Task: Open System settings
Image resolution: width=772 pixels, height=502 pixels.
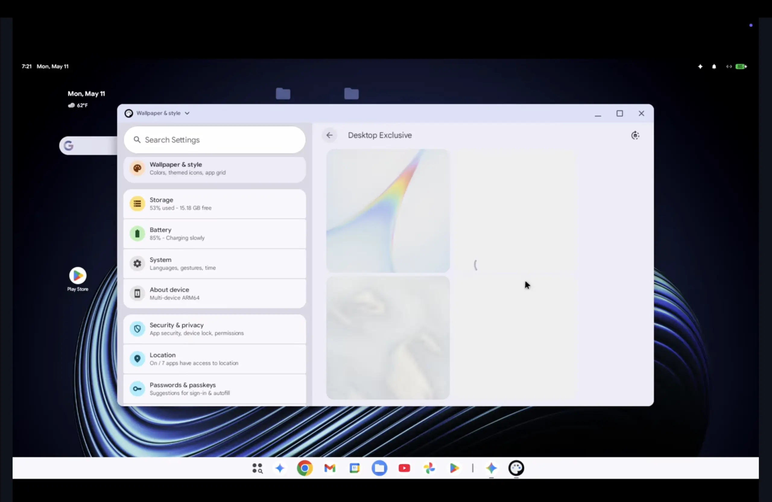Action: pyautogui.click(x=214, y=264)
